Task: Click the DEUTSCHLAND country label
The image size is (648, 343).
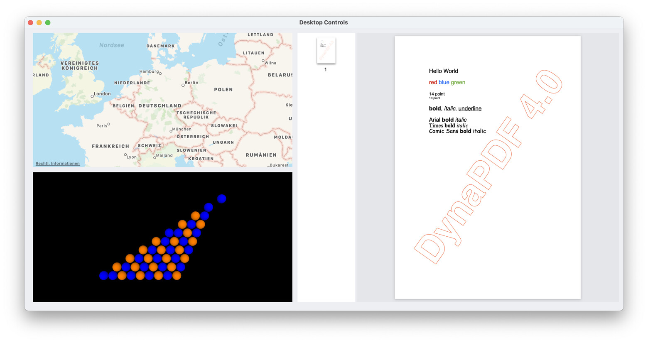Action: coord(160,106)
